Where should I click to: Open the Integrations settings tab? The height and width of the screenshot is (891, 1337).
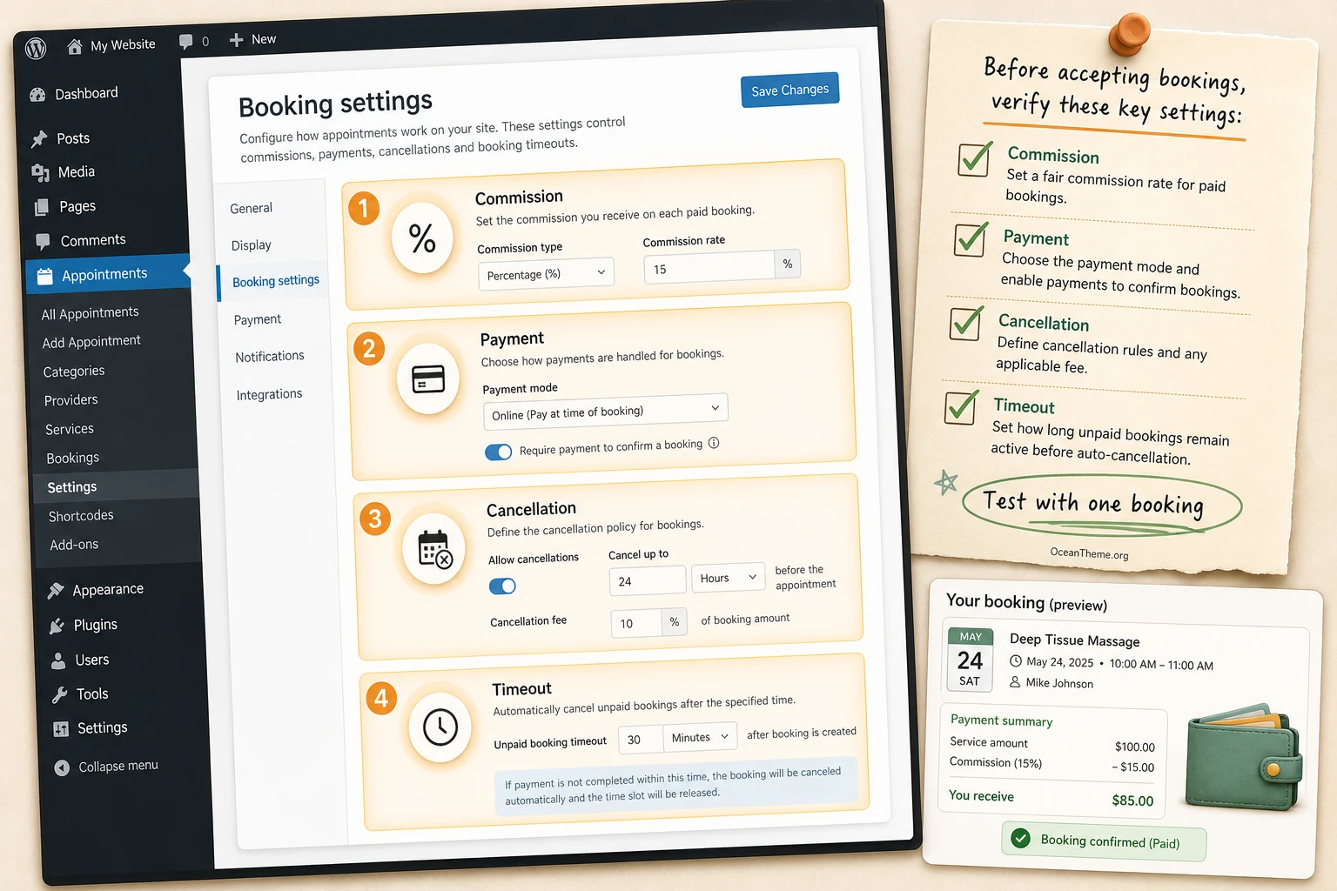270,395
